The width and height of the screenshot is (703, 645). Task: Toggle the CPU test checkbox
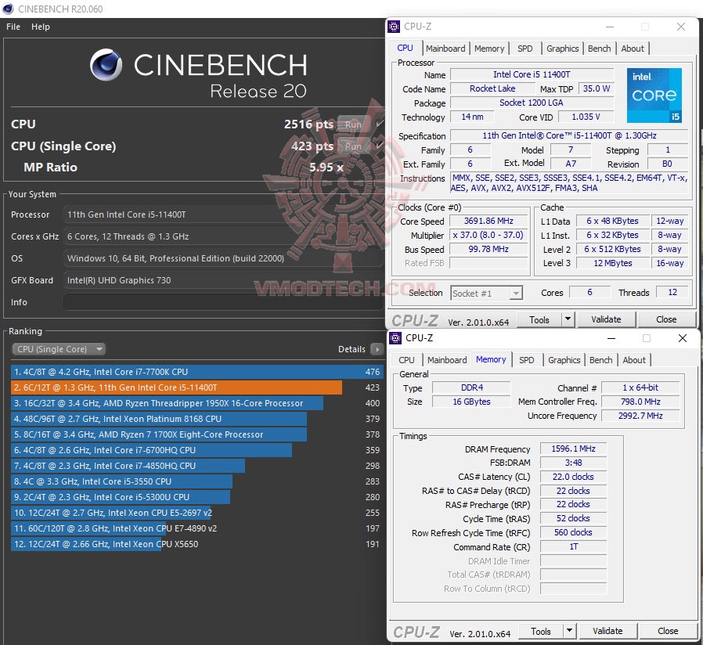[x=380, y=124]
